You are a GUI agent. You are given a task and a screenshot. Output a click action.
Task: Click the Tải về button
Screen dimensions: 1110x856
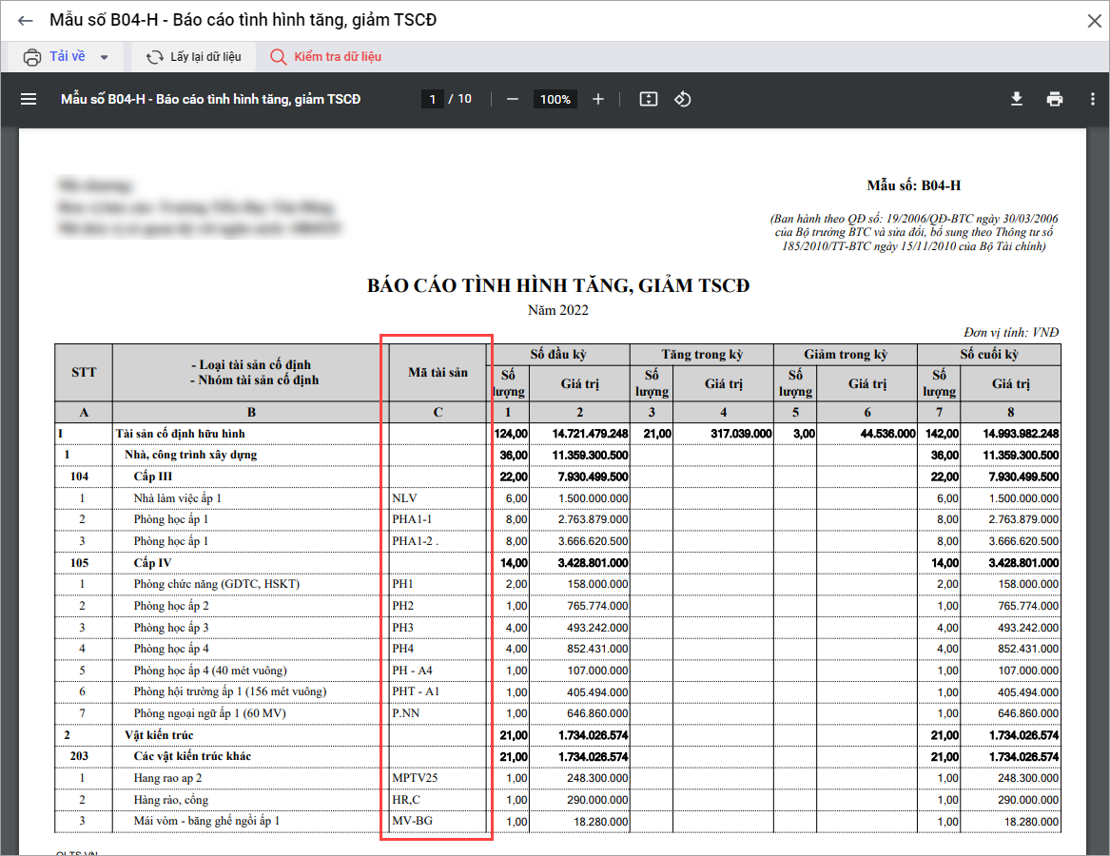click(x=55, y=57)
